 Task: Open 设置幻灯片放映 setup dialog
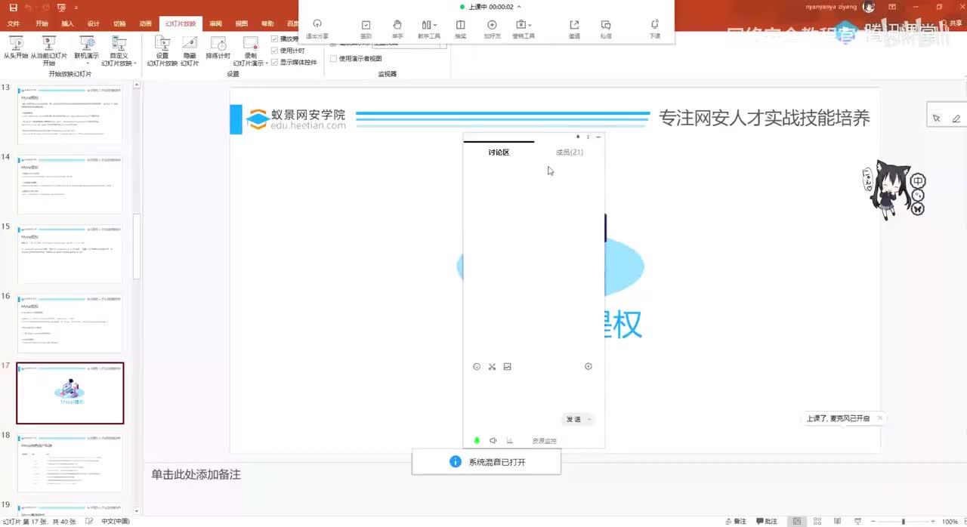(162, 51)
